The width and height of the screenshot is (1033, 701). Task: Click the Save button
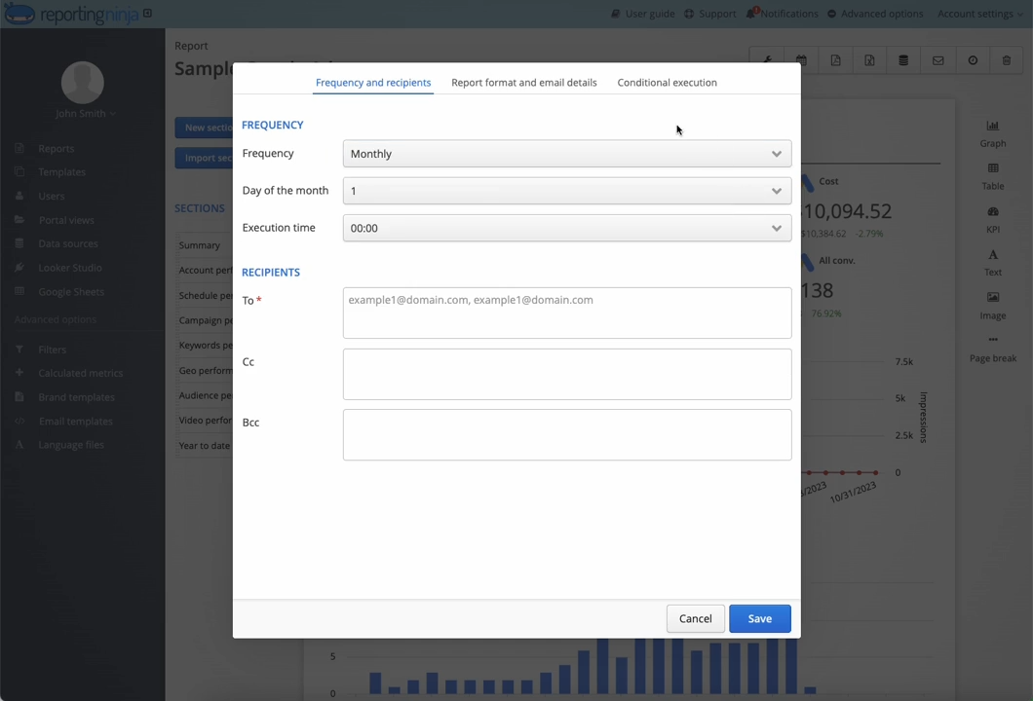pos(759,618)
